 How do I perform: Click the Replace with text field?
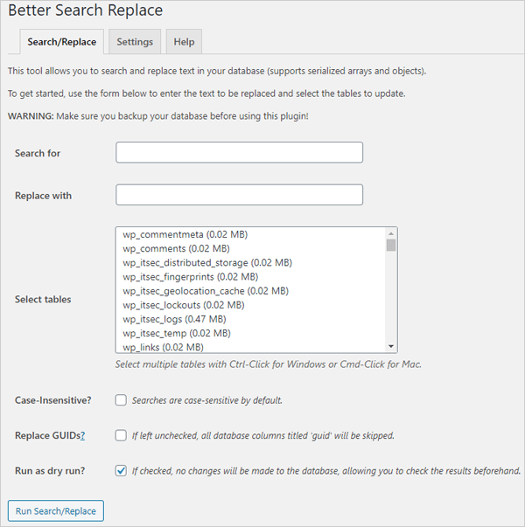click(x=239, y=195)
